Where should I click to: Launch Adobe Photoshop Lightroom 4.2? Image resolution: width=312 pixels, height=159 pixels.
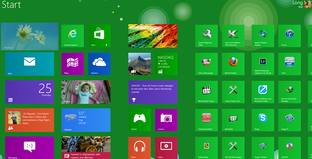pos(262,64)
